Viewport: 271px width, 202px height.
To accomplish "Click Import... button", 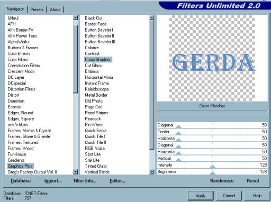I will pos(53,181).
